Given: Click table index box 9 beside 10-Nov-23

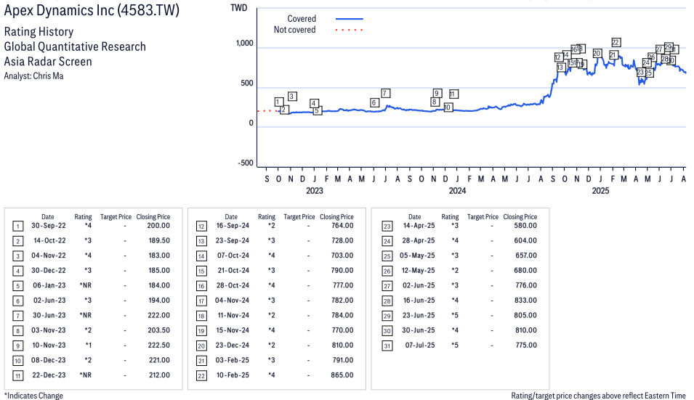Looking at the screenshot, I should (x=17, y=346).
